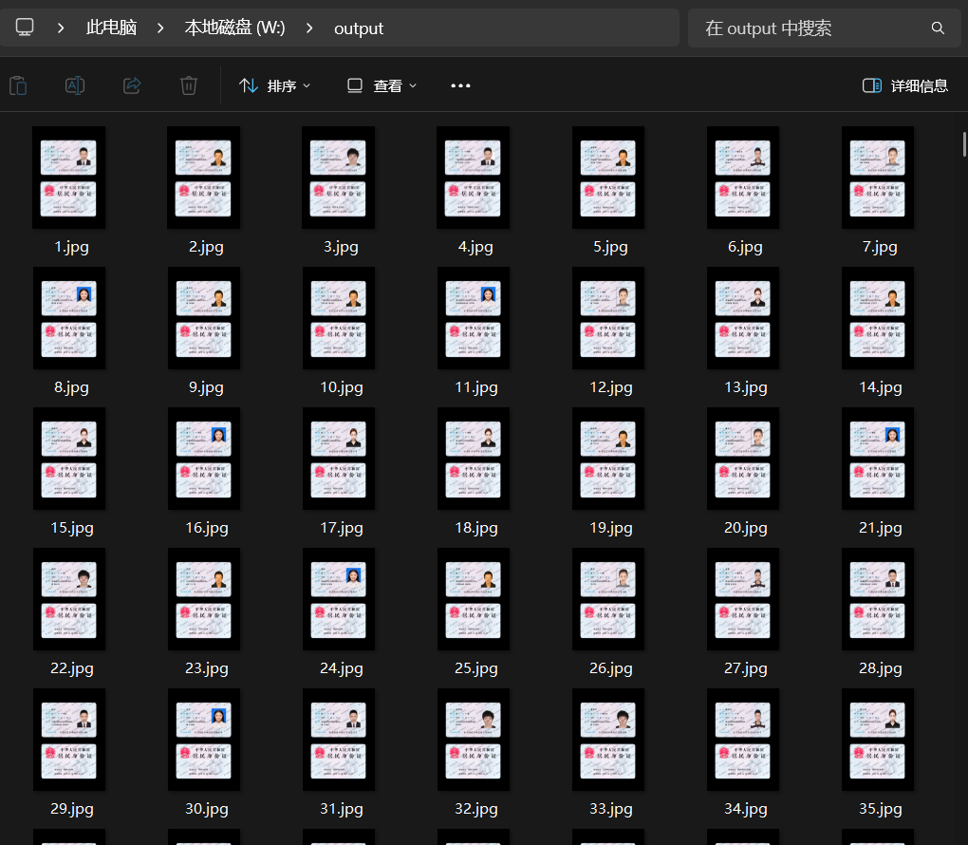This screenshot has height=845, width=968.
Task: Select the 34.jpg thumbnail
Action: (x=743, y=740)
